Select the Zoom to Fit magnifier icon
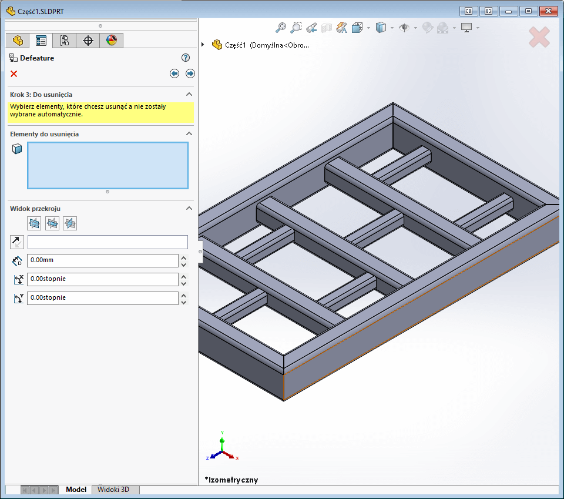The width and height of the screenshot is (564, 499). 281,27
